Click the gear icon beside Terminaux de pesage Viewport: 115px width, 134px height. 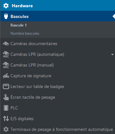[x=6, y=129]
